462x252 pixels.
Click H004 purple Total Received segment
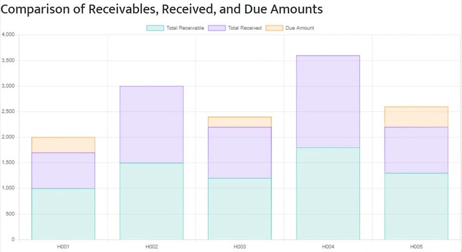click(328, 102)
